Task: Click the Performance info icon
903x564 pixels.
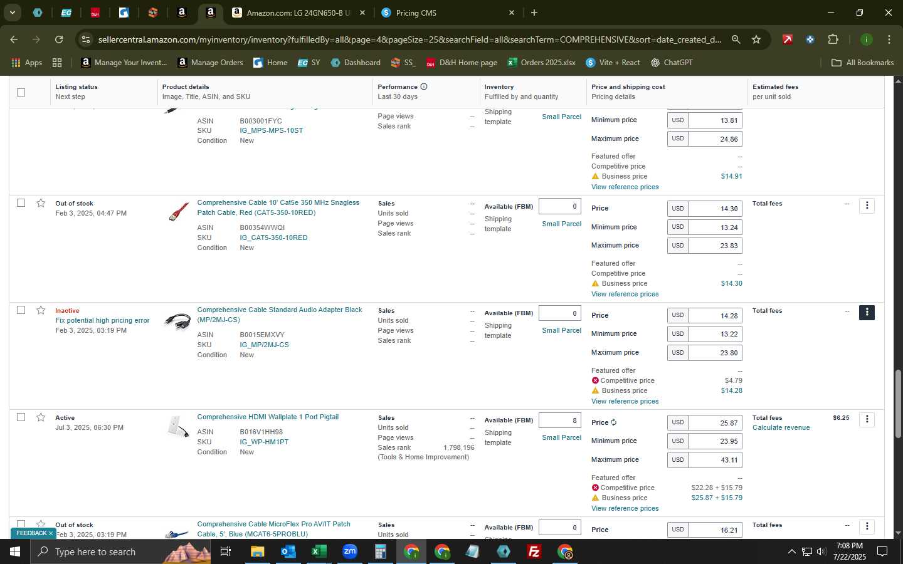Action: pos(424,86)
